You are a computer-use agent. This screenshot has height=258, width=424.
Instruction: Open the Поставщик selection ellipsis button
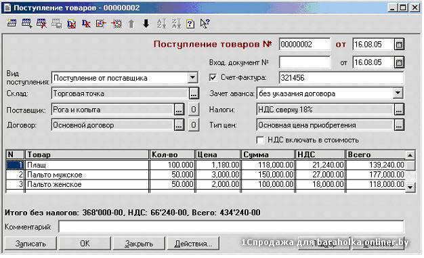179,109
